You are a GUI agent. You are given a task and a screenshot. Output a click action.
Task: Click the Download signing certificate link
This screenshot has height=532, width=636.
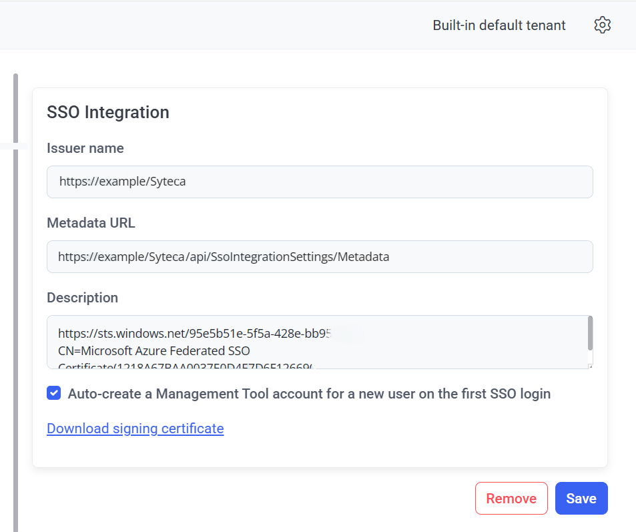tap(135, 429)
